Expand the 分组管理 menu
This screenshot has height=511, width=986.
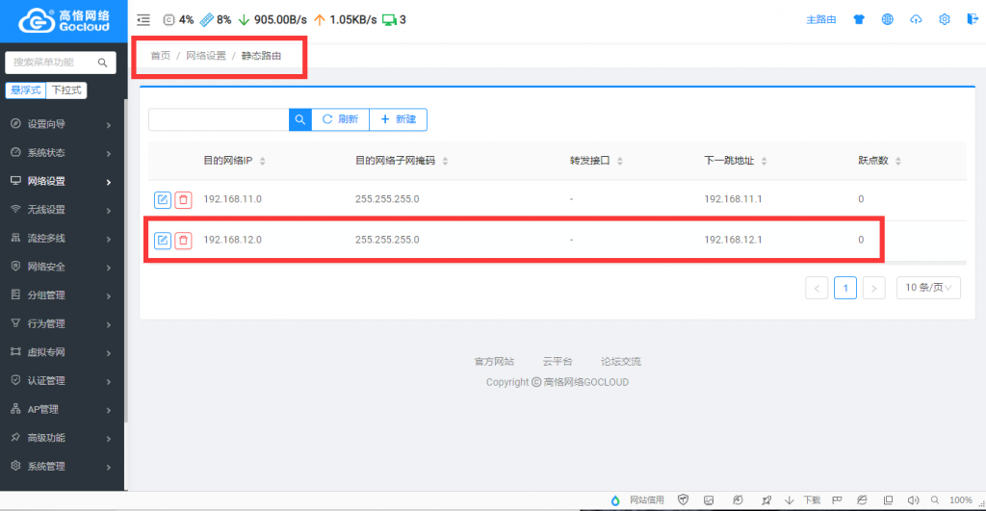62,295
